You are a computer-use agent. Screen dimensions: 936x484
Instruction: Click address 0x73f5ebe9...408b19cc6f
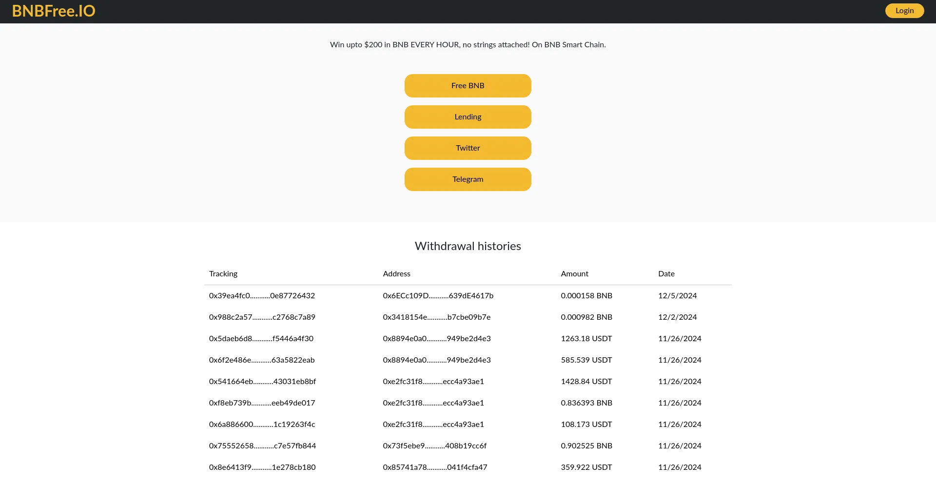(435, 446)
